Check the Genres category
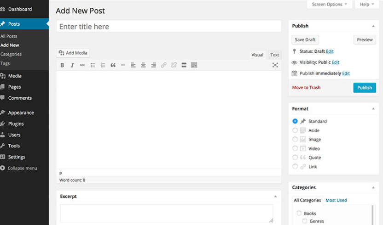Viewport: 383px width, 225px height. (305, 221)
